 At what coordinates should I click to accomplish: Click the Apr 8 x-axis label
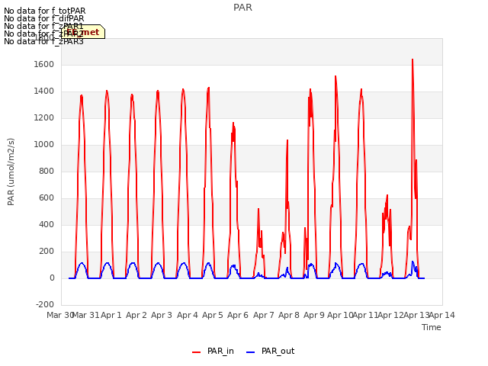(x=289, y=315)
